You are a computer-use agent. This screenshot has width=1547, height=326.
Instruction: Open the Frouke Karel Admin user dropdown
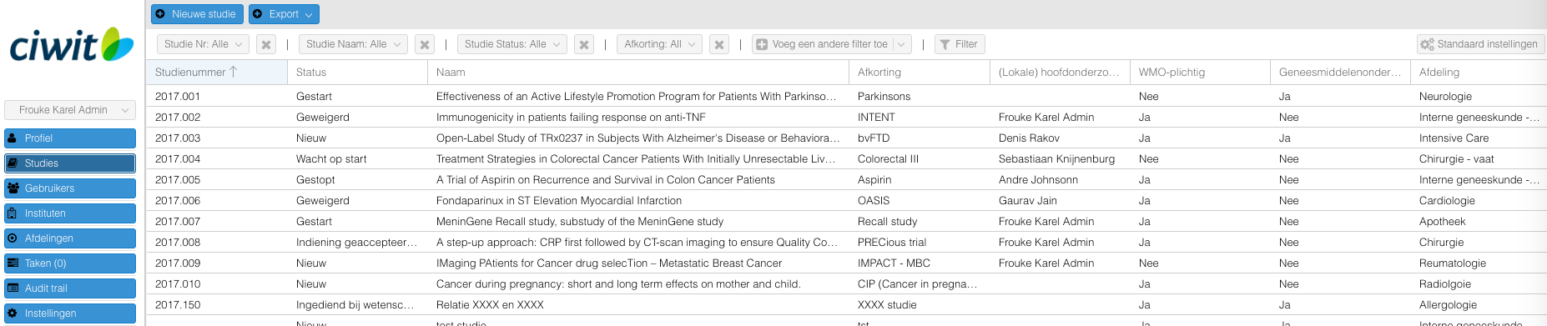click(x=70, y=110)
